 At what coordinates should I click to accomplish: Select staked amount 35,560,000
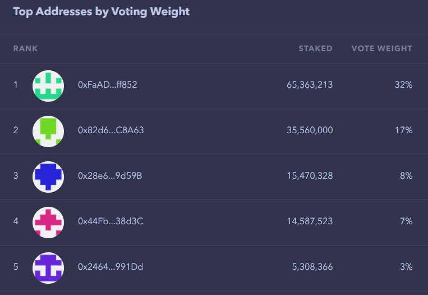pyautogui.click(x=310, y=130)
